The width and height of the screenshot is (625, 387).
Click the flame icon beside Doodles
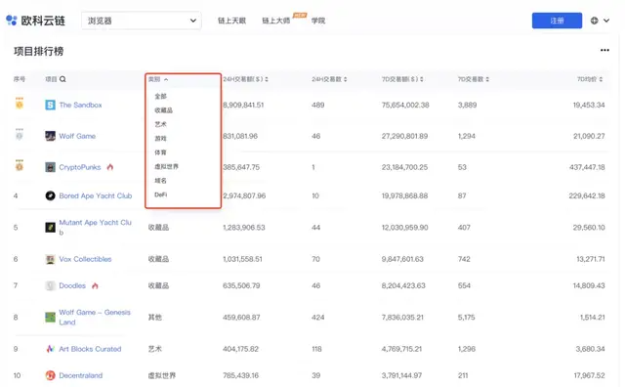point(95,285)
